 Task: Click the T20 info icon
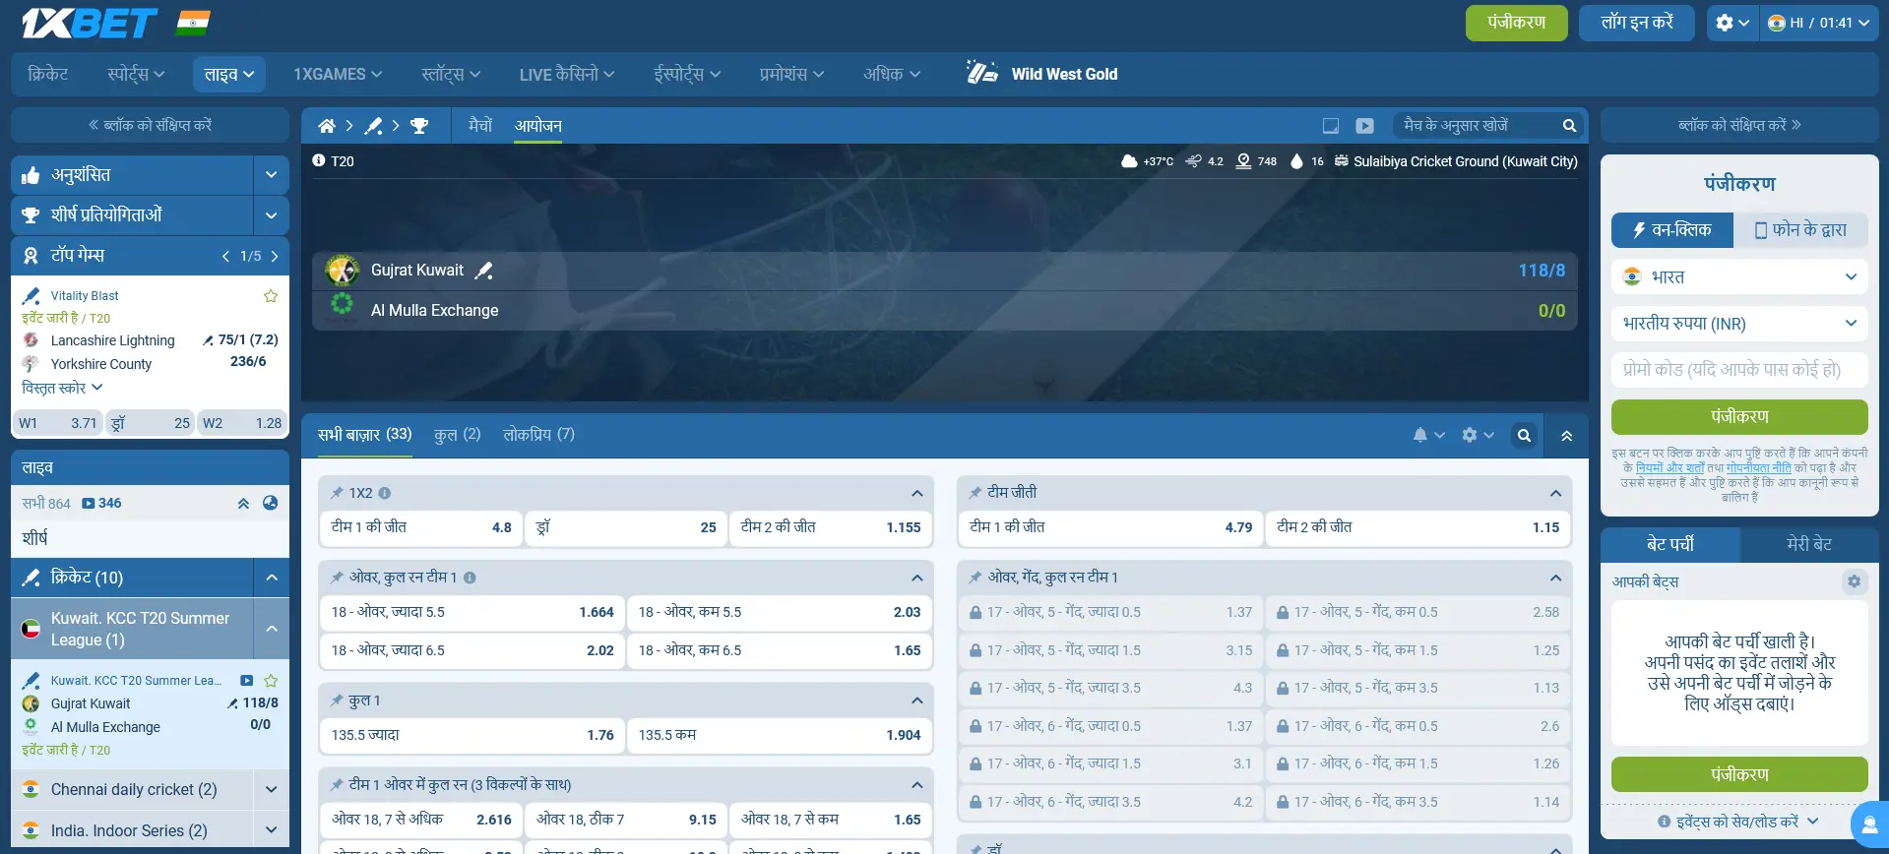point(319,160)
